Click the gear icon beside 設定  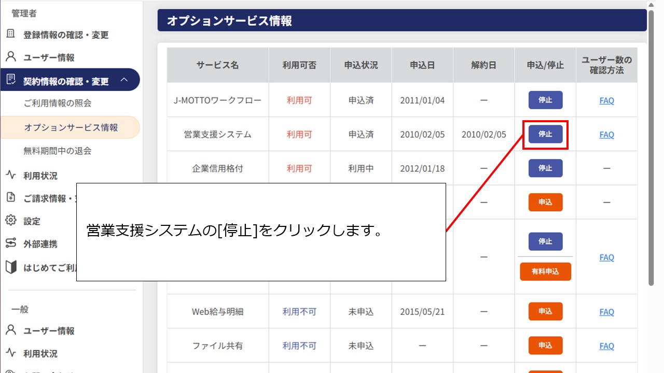click(x=11, y=221)
